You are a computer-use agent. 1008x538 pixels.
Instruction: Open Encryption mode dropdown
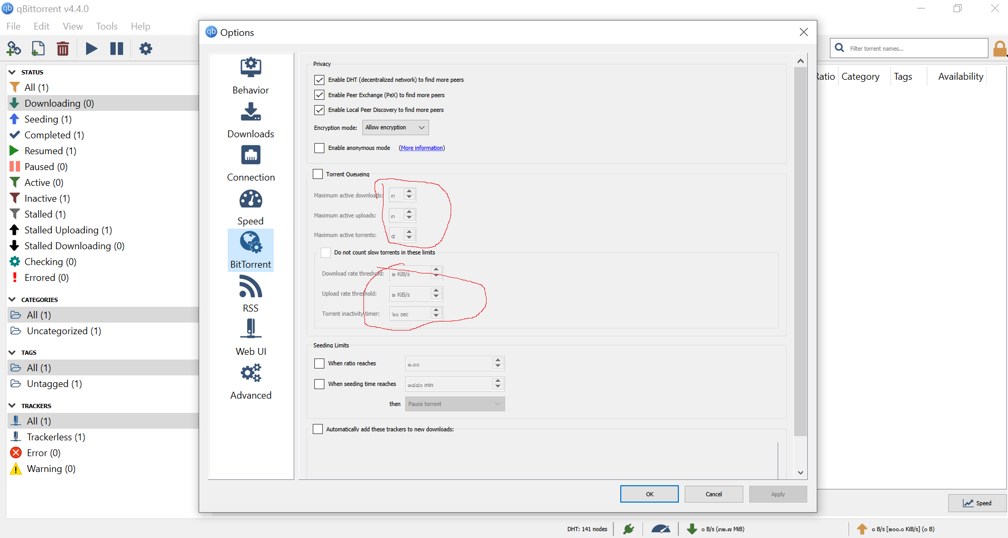point(395,127)
